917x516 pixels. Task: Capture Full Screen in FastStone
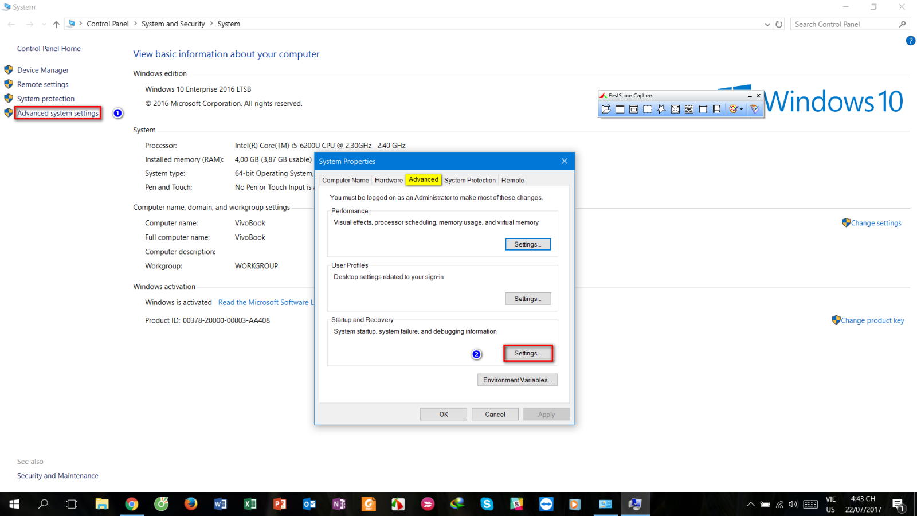(x=675, y=109)
